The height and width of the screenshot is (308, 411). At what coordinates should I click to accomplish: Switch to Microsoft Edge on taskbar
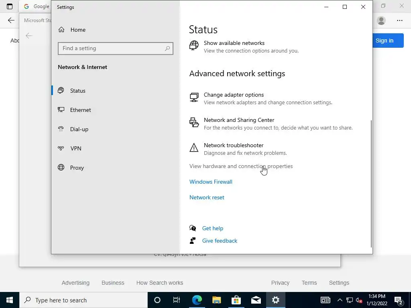(197, 300)
